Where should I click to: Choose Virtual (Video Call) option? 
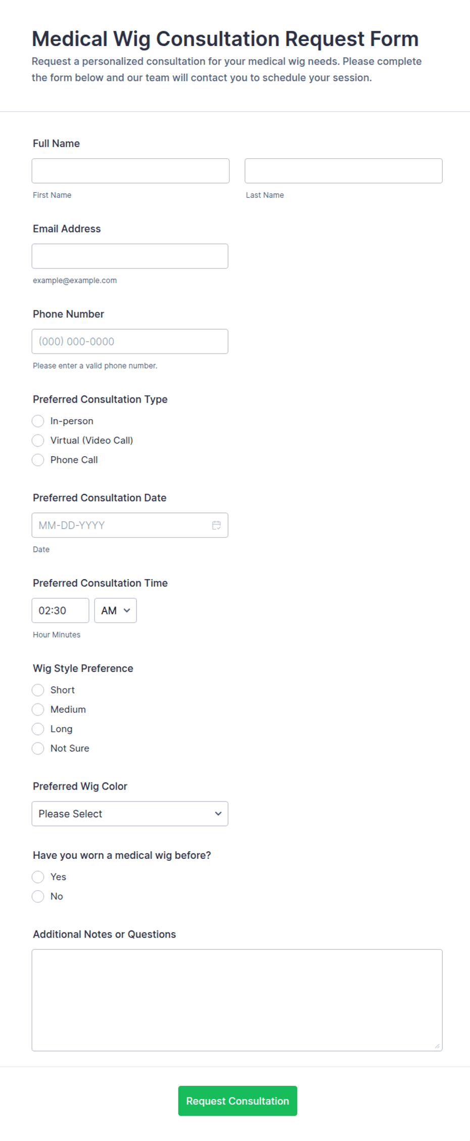tap(38, 441)
